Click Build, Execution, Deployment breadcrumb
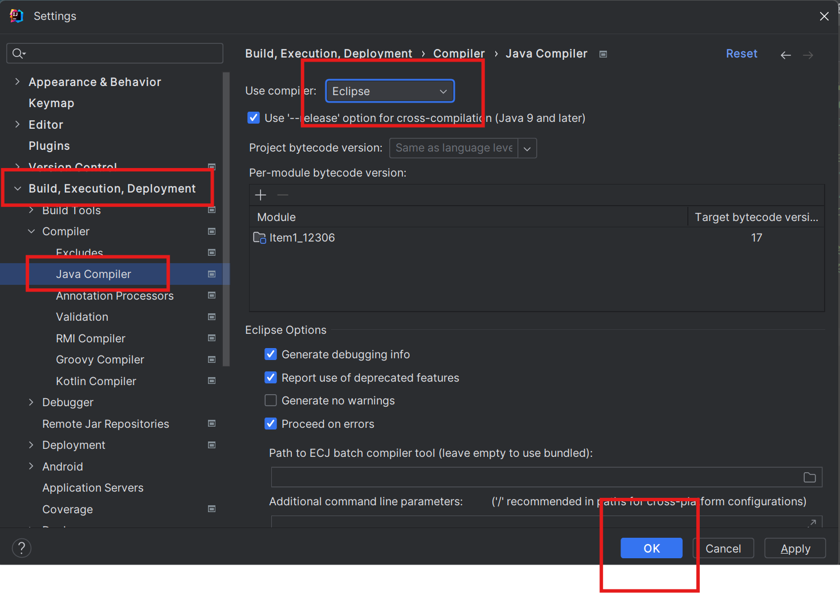 pyautogui.click(x=329, y=54)
